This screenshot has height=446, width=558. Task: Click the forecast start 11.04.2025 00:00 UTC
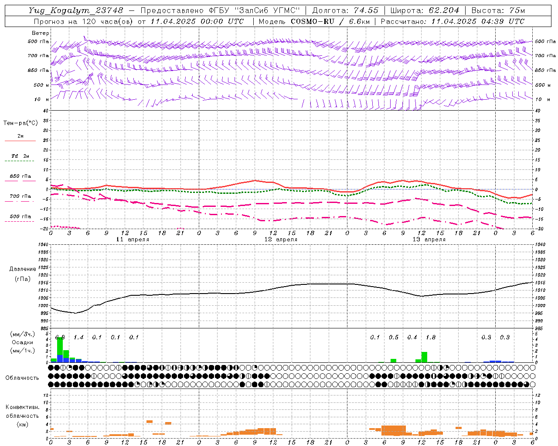(197, 21)
